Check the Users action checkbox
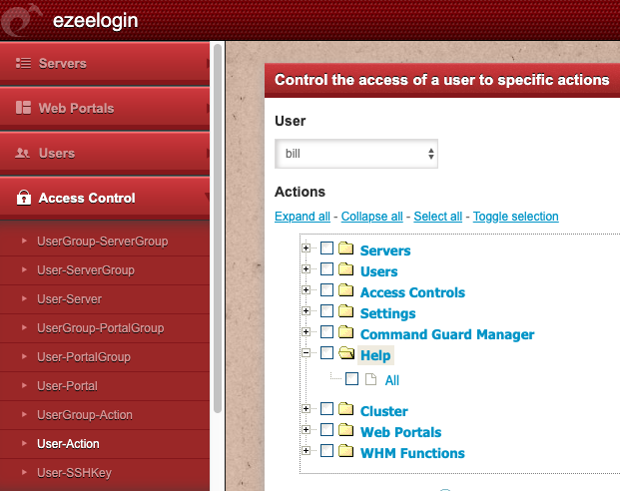The height and width of the screenshot is (491, 620). tap(326, 269)
